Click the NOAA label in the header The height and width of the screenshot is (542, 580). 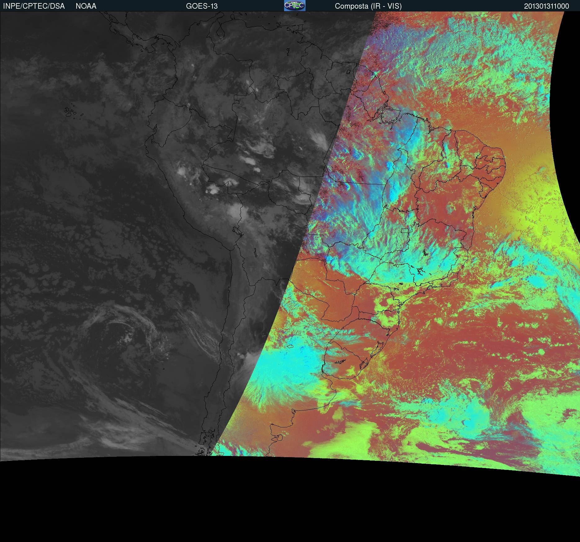coord(86,6)
